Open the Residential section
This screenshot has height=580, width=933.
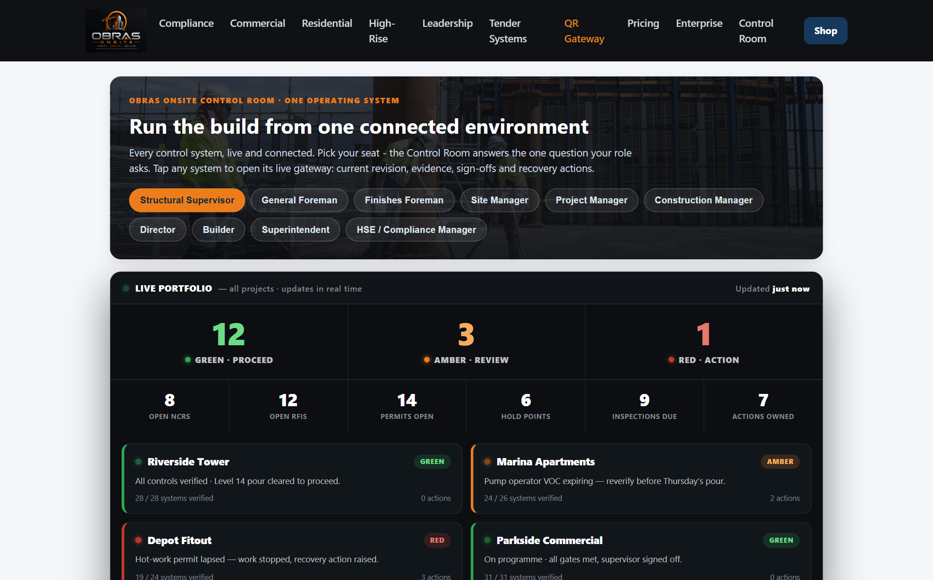[327, 23]
